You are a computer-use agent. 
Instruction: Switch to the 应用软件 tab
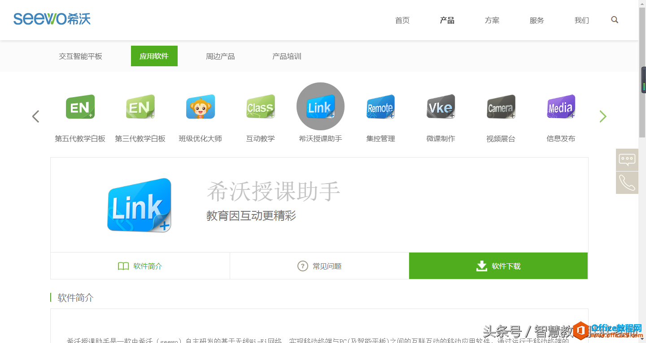[x=154, y=56]
